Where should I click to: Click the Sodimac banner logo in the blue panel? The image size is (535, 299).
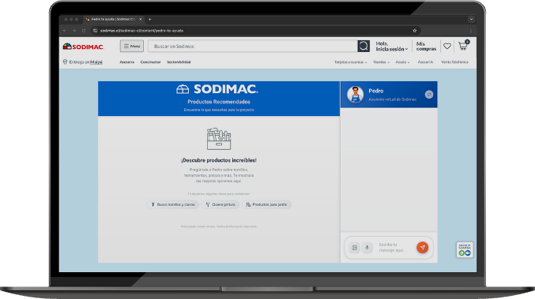click(217, 89)
